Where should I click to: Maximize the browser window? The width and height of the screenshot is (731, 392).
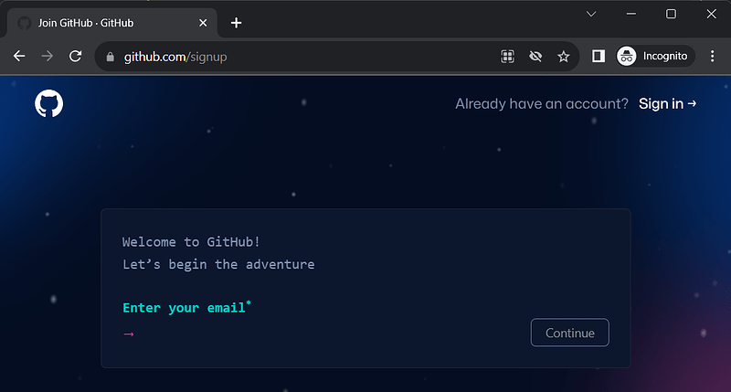pos(671,14)
